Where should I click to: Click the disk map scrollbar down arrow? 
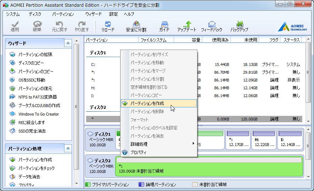[x=308, y=176]
